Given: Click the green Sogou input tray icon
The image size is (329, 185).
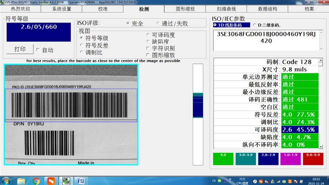Looking at the screenshot, I should tap(220, 181).
